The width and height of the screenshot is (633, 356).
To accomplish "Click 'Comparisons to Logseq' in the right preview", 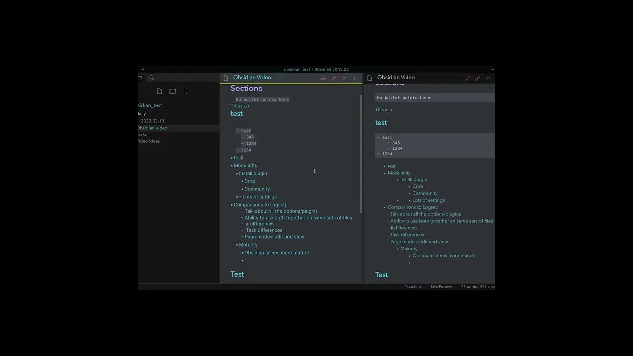I will tap(413, 207).
